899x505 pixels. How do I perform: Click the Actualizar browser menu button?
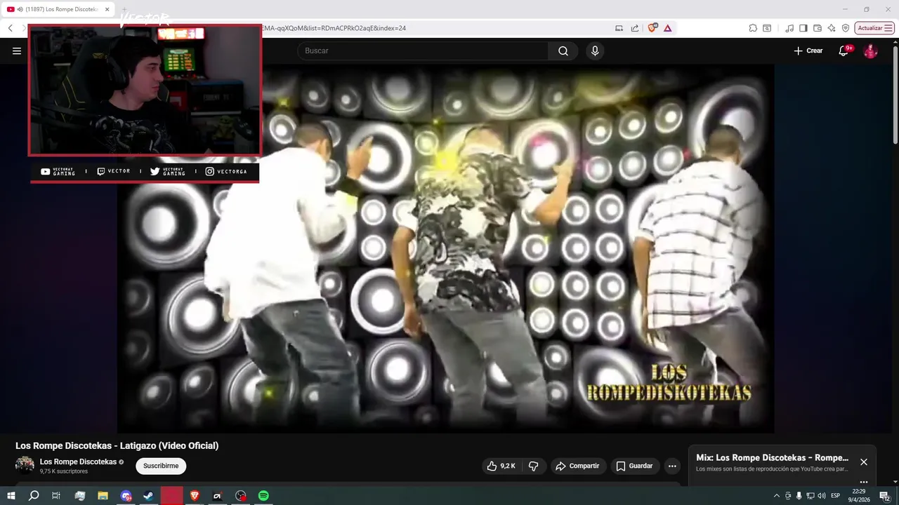click(x=874, y=28)
